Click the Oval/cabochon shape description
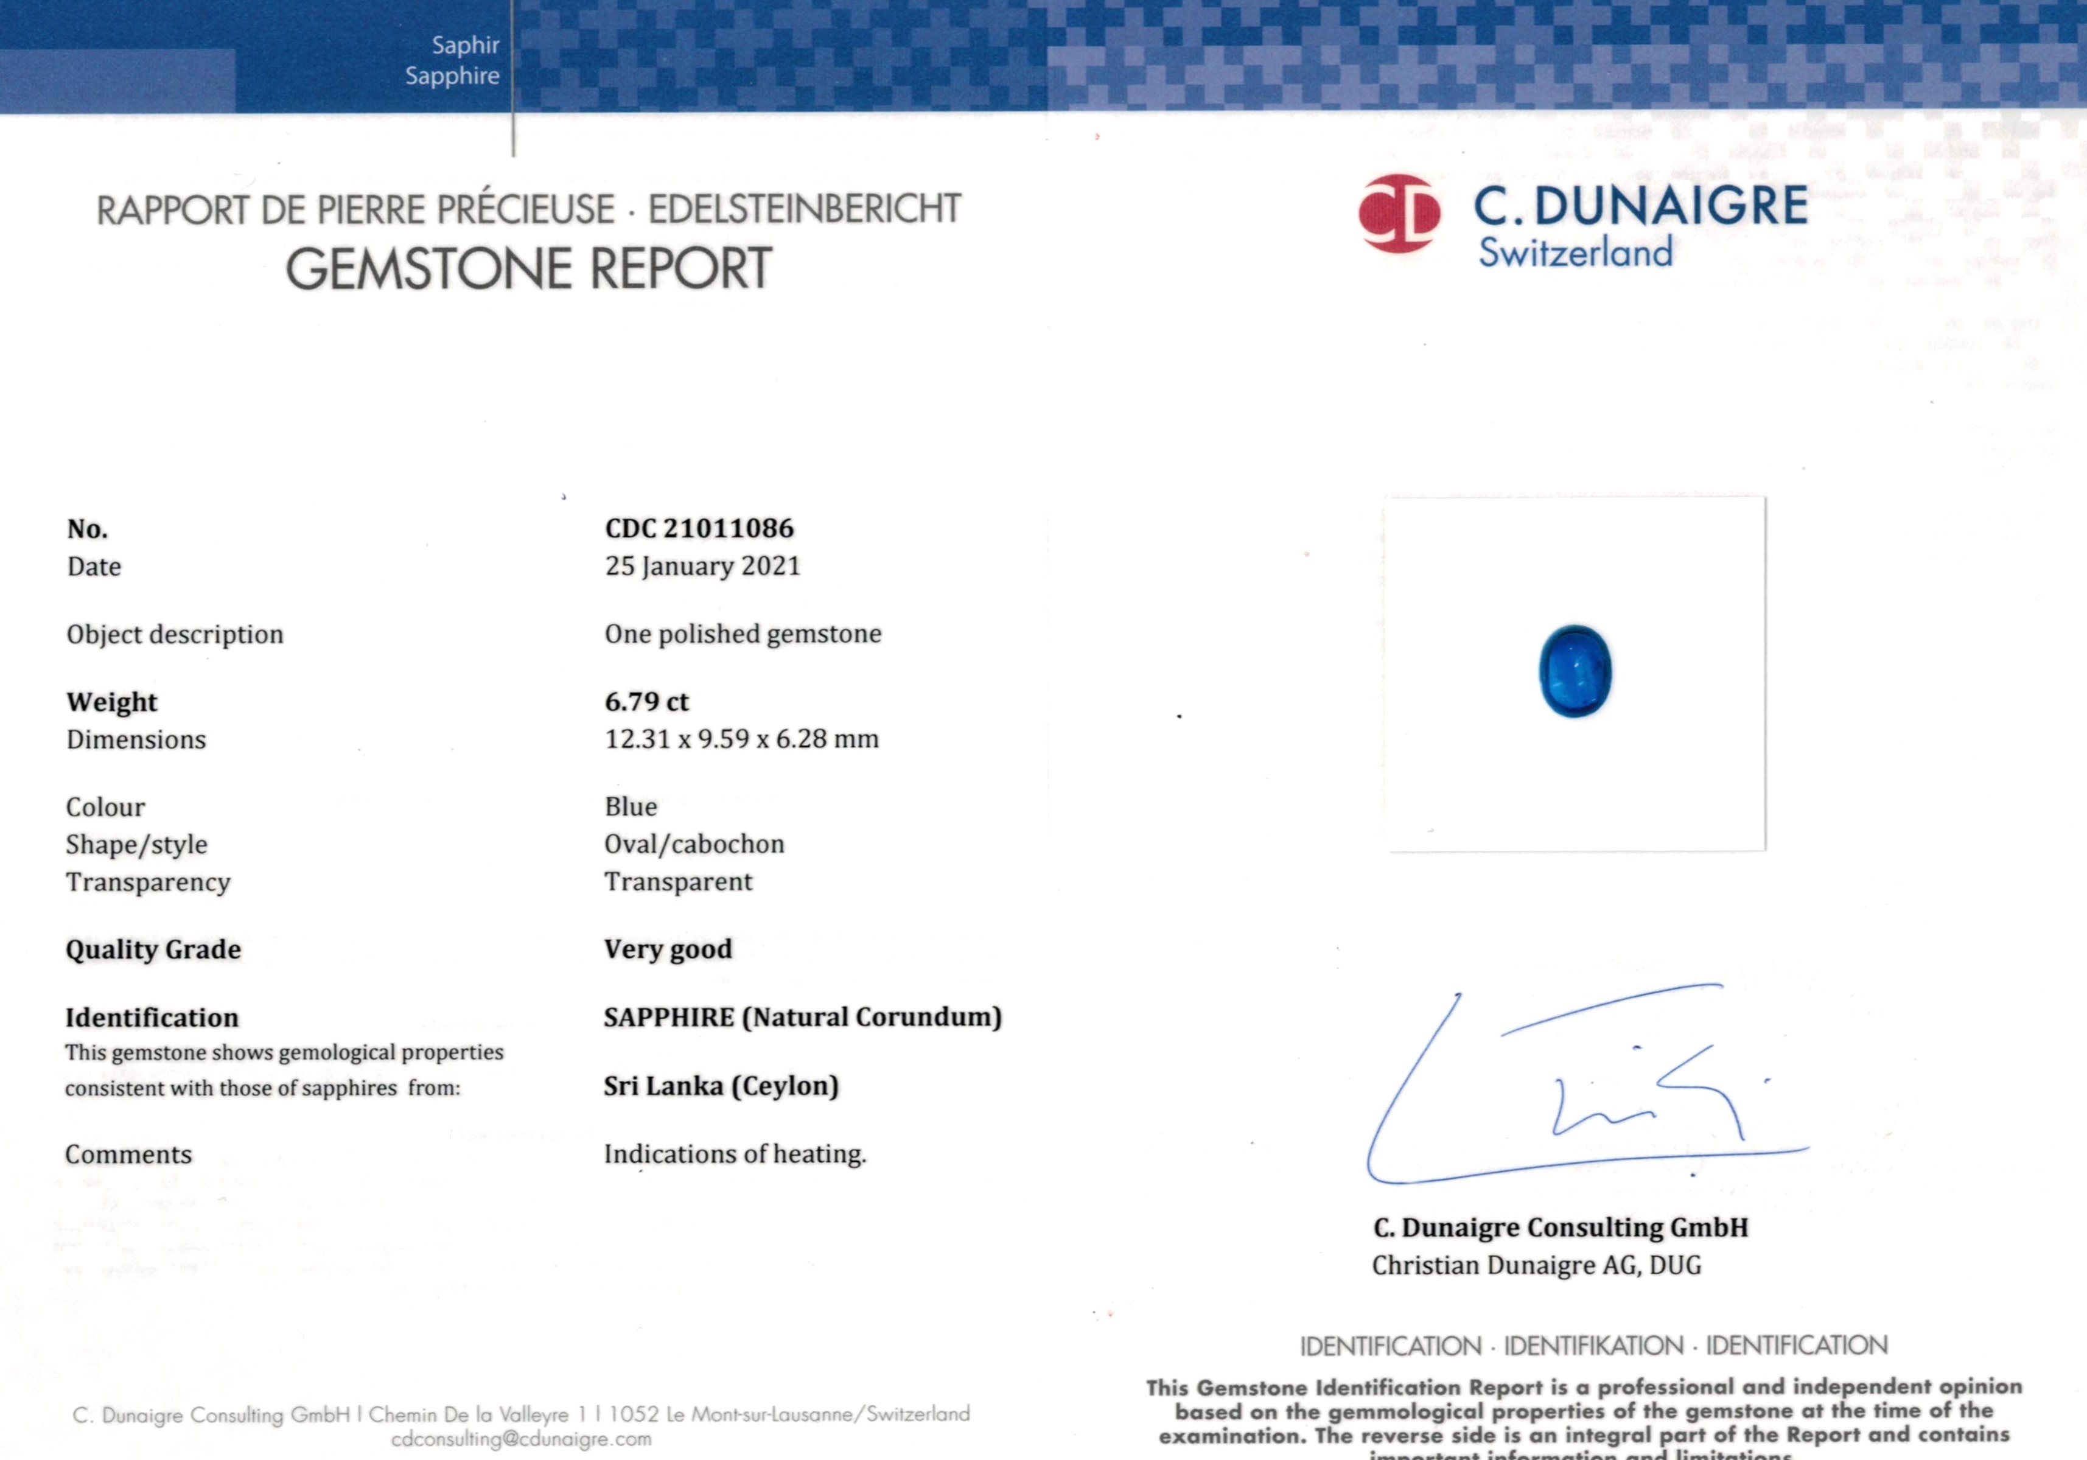Image resolution: width=2087 pixels, height=1460 pixels. point(694,843)
